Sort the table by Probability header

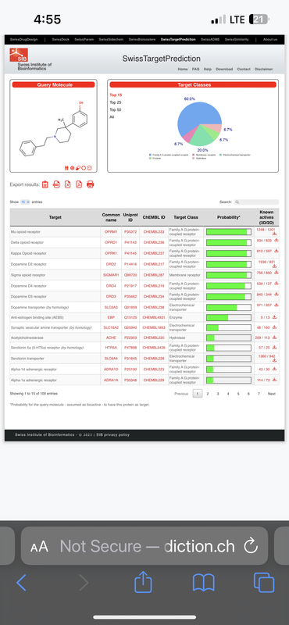coord(229,217)
